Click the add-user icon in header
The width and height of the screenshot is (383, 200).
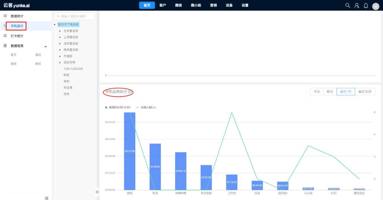click(357, 5)
